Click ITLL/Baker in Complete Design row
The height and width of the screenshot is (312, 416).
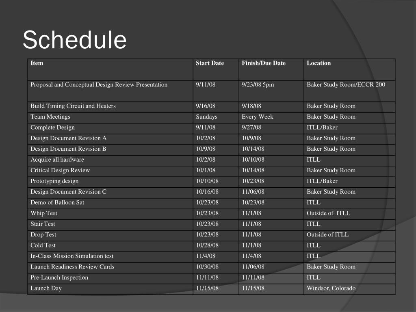(x=322, y=128)
